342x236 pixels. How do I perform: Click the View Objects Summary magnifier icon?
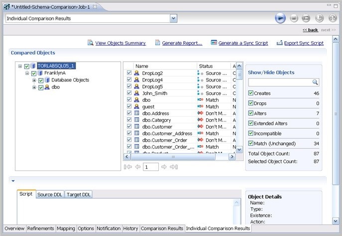coord(90,42)
